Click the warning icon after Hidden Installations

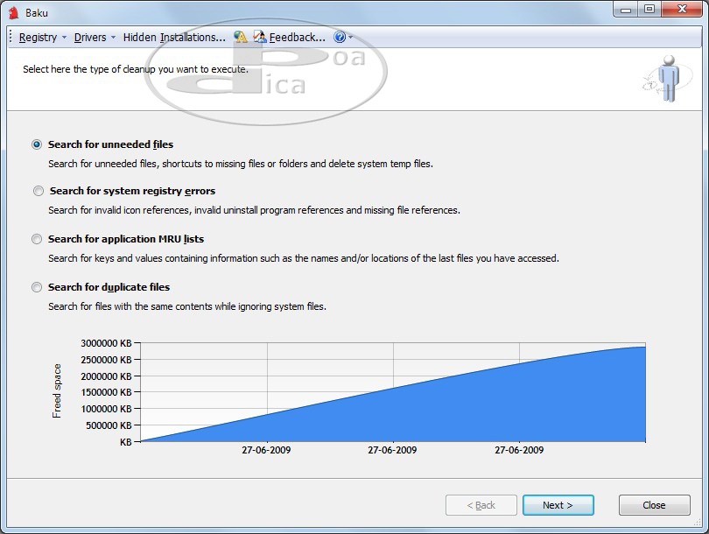point(240,38)
